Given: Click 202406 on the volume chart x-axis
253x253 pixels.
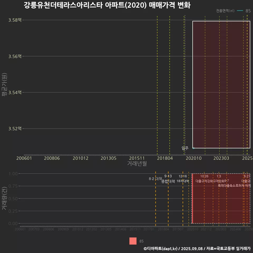Looking at the screenshot, I should [x=235, y=229].
